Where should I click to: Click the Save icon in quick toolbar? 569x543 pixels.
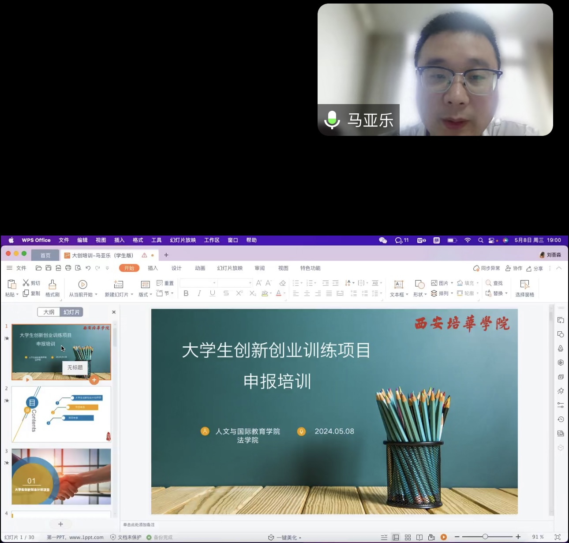(x=49, y=268)
